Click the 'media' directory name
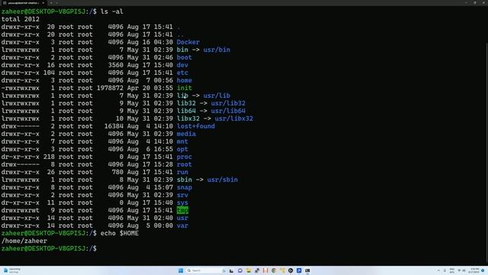 tap(186, 134)
